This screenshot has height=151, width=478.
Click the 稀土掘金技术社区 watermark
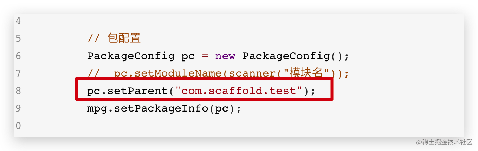coord(444,142)
